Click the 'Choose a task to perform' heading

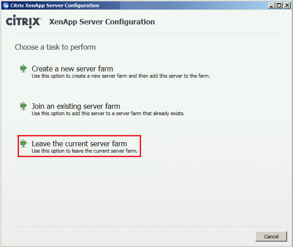tap(55, 47)
